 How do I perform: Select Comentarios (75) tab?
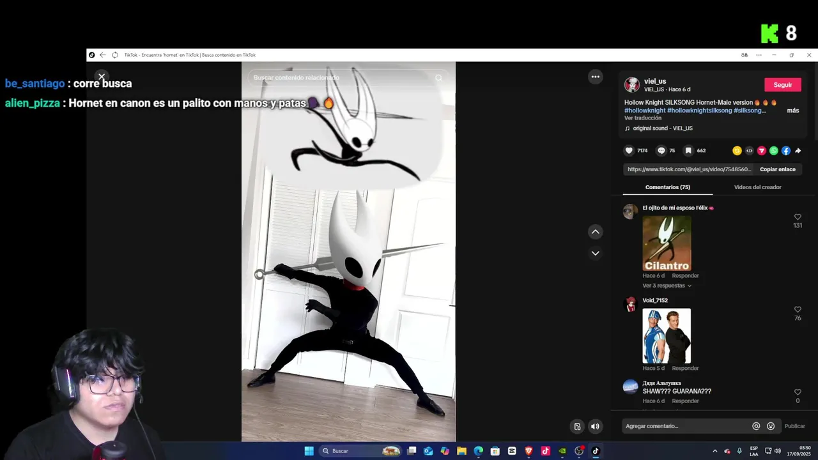click(667, 187)
